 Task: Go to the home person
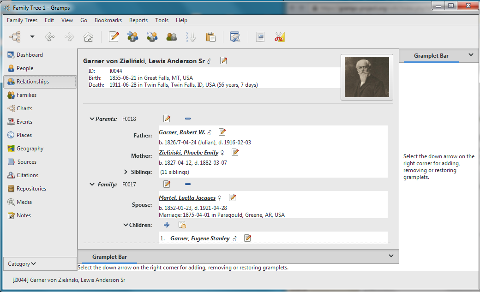(89, 37)
